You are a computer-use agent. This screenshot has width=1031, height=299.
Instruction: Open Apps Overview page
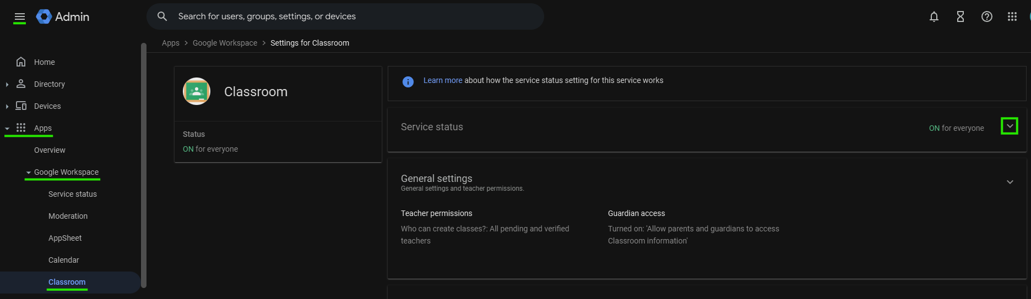pos(50,150)
